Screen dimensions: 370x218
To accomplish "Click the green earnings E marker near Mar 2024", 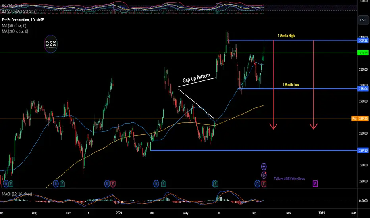I will click(x=163, y=184).
